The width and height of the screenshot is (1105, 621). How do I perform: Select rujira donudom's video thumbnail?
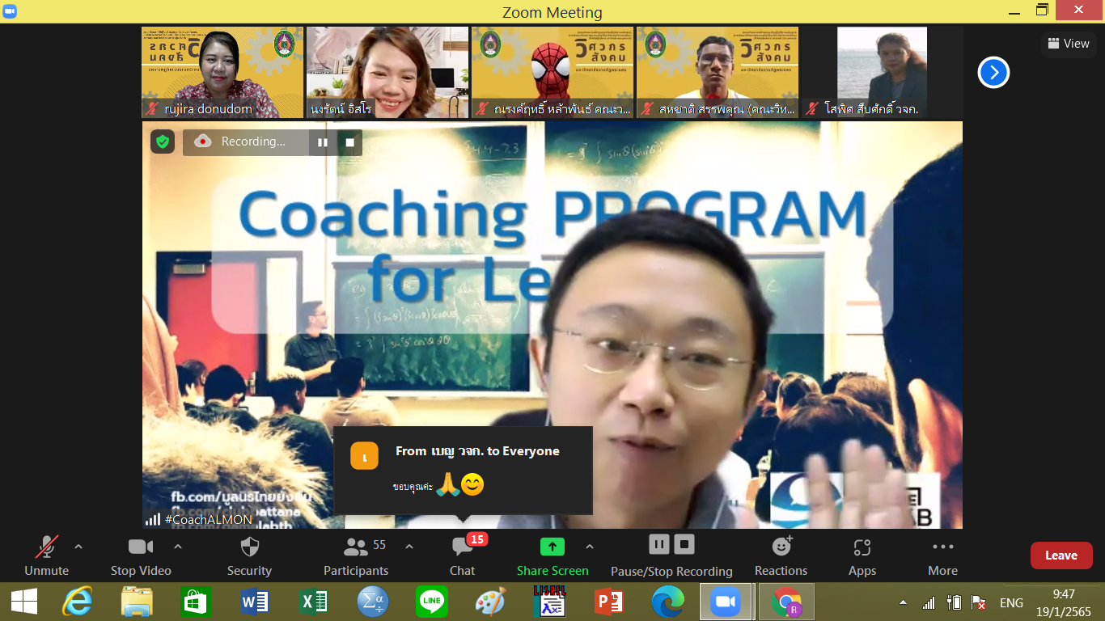(x=222, y=73)
